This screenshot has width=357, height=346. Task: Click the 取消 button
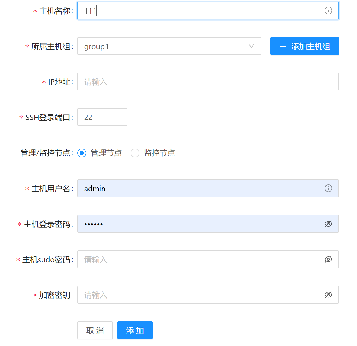[95, 330]
